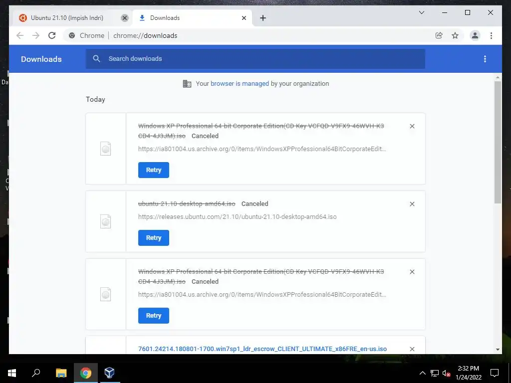Open Windows taskbar search
Image resolution: width=511 pixels, height=383 pixels.
pyautogui.click(x=36, y=373)
